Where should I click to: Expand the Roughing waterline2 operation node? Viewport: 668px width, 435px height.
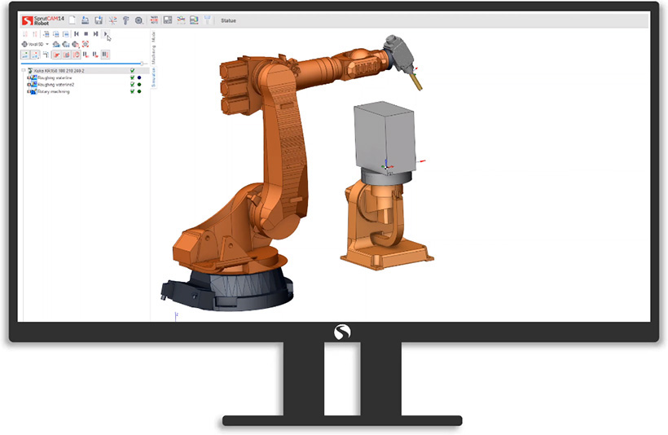point(28,85)
